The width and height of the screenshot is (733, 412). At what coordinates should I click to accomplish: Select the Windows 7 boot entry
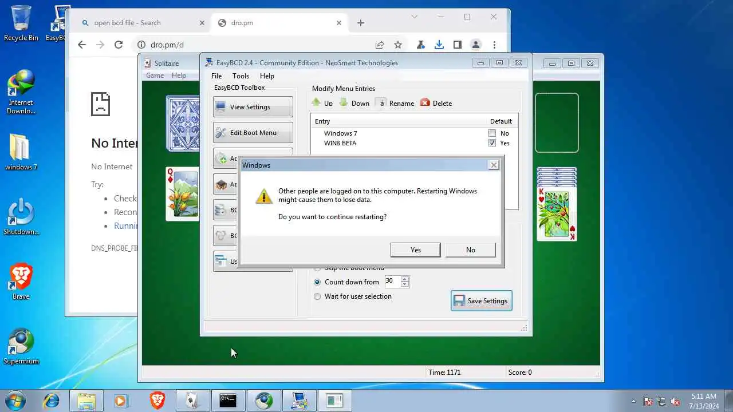340,133
